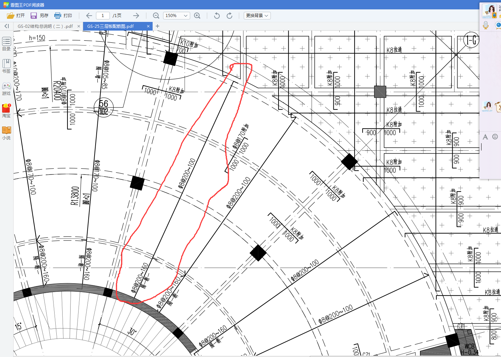Open the 更换背景 background dropdown
This screenshot has width=501, height=357.
(257, 16)
